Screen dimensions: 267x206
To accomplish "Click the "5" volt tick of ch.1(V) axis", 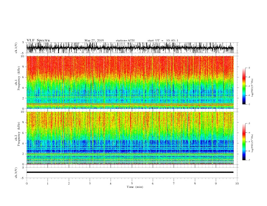I will pyautogui.click(x=24, y=42).
